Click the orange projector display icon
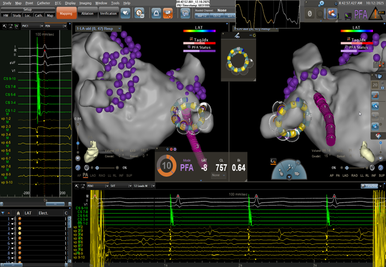 (x=168, y=13)
